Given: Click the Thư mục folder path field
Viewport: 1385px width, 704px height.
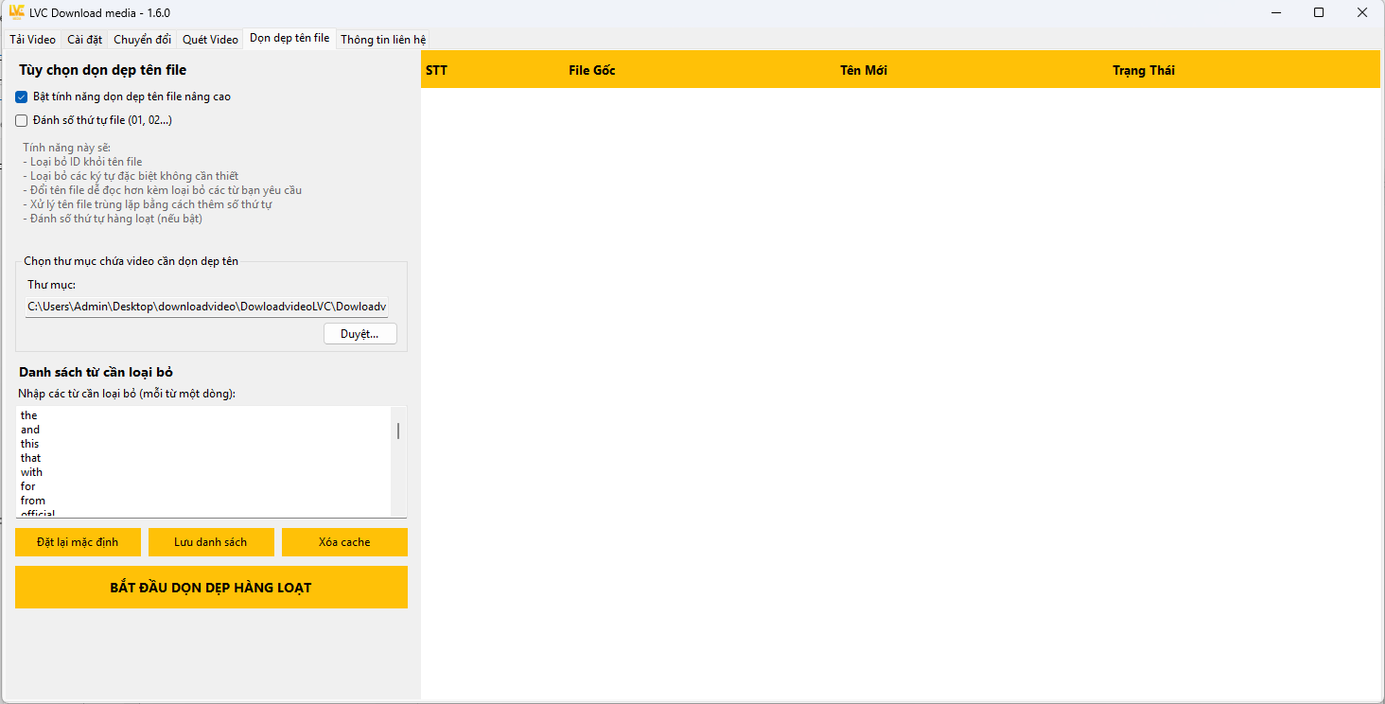Looking at the screenshot, I should pyautogui.click(x=206, y=307).
